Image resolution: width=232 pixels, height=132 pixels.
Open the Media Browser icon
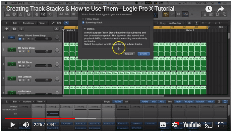point(224,14)
